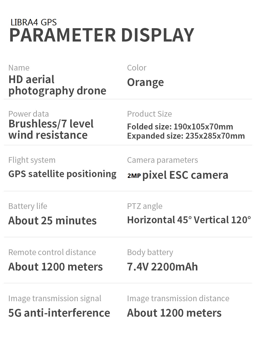Select the Expanded size 235x285x70mm line
This screenshot has height=344, width=256.
click(186, 136)
